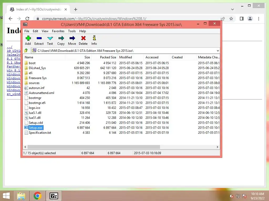Click the Setup.exe file icon

pyautogui.click(x=26, y=127)
